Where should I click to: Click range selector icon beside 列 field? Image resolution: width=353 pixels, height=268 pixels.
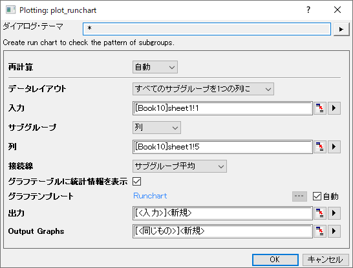click(320, 147)
